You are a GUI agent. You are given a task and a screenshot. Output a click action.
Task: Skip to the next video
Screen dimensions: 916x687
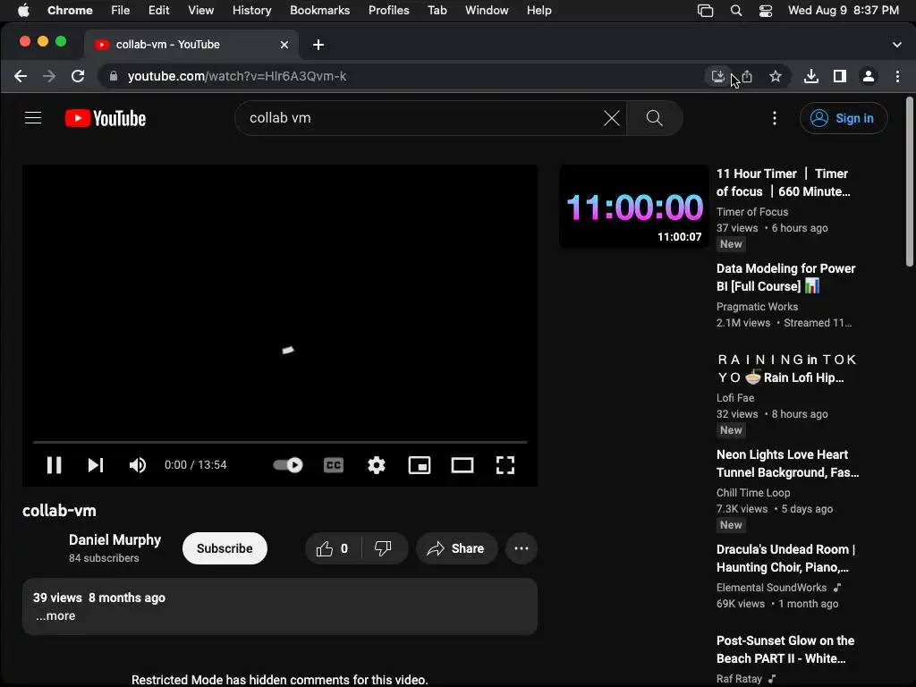pyautogui.click(x=95, y=465)
